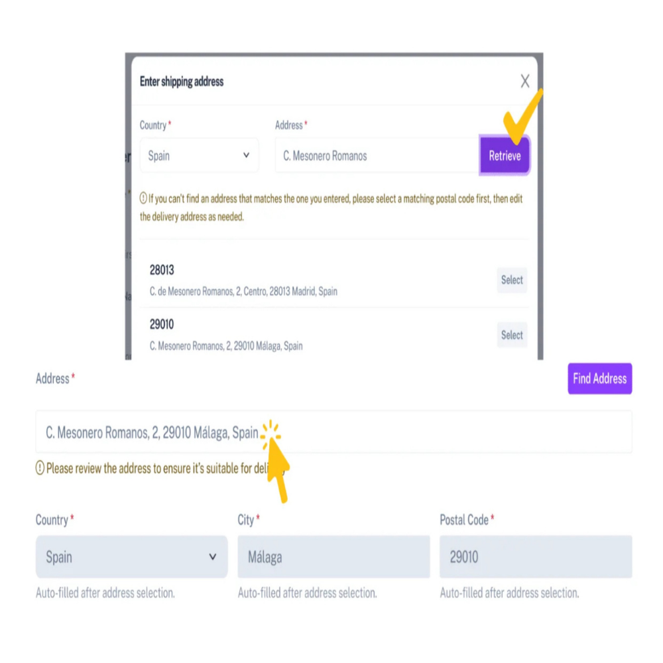
Task: Open the Country dropdown in shipping dialog
Action: click(199, 156)
